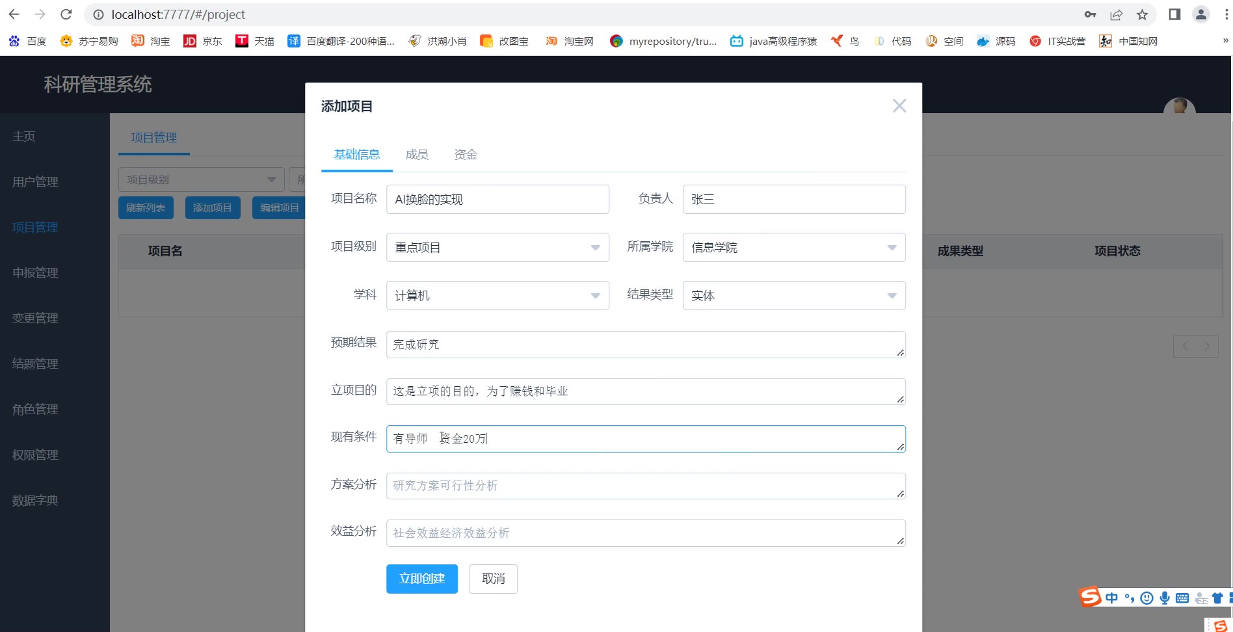
Task: Click the 取消 button
Action: click(x=493, y=579)
